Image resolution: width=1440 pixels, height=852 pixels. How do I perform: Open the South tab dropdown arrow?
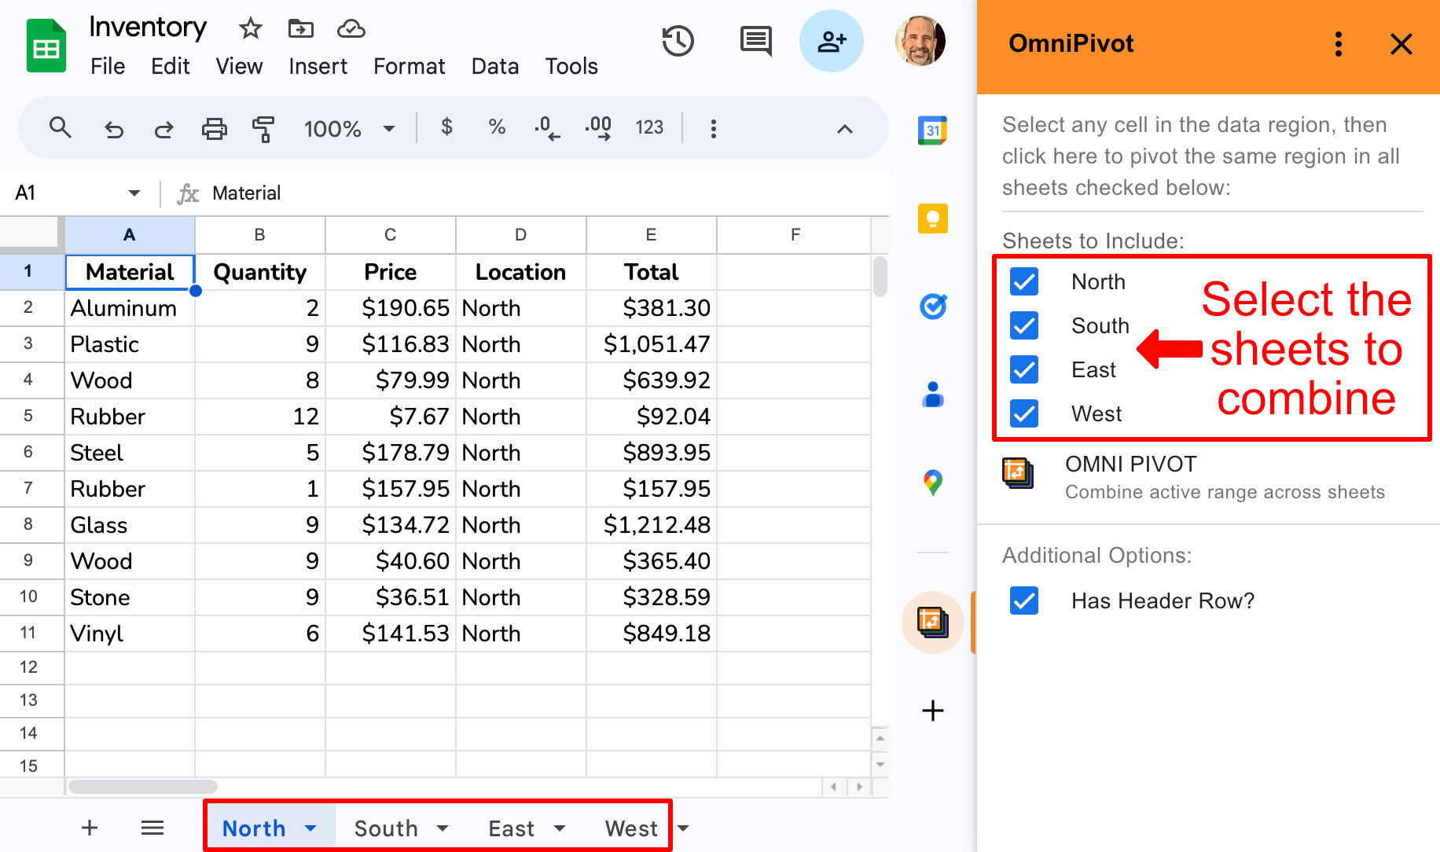[x=443, y=828]
